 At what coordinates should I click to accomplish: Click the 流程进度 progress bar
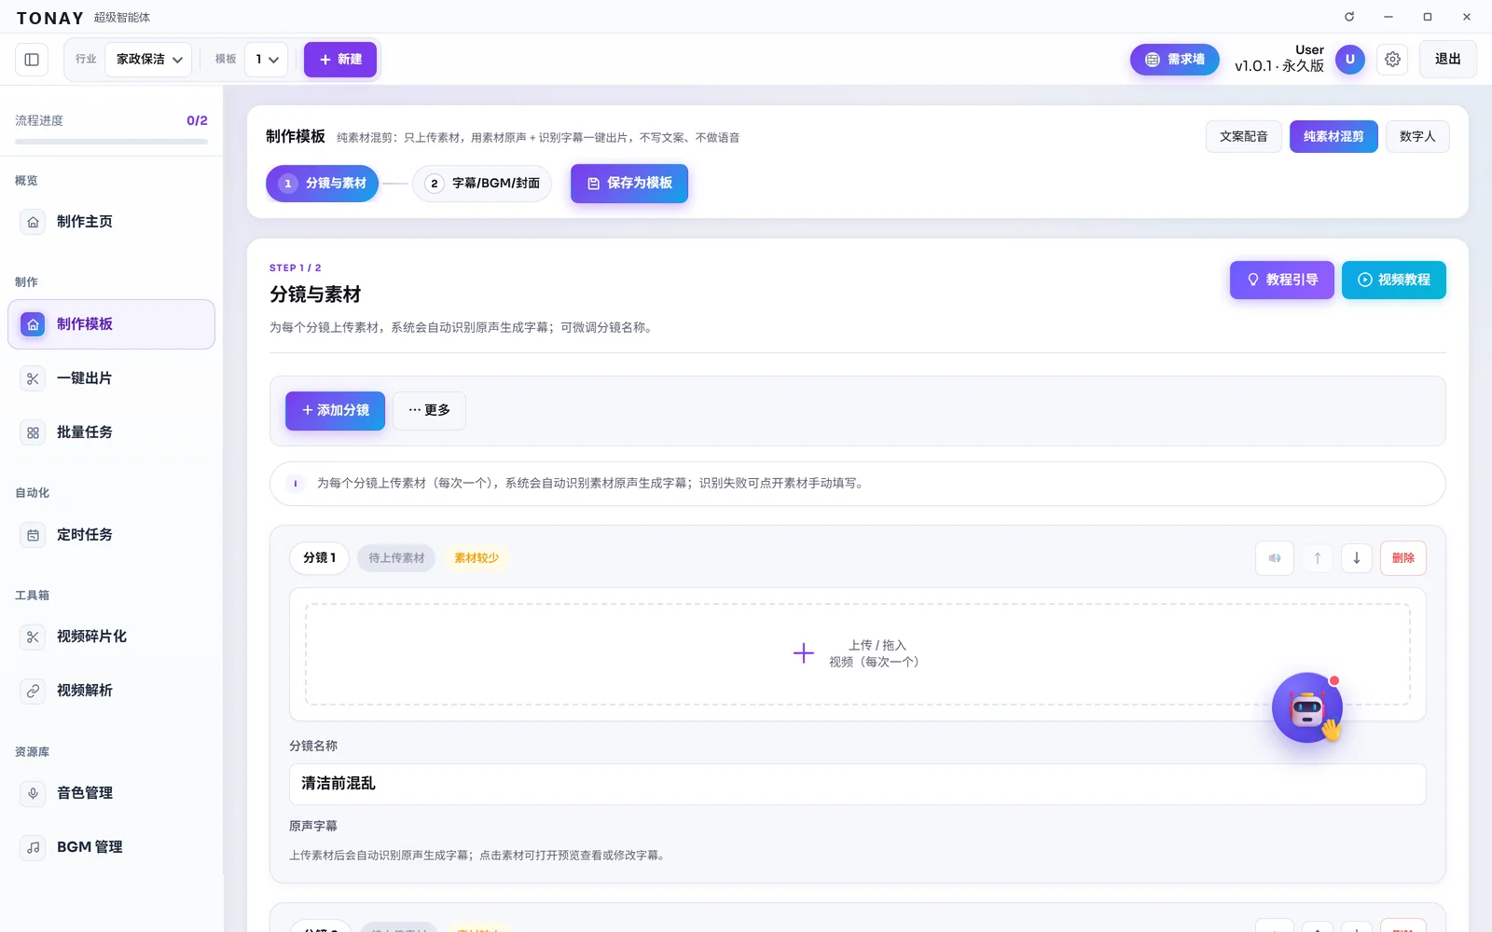click(x=111, y=142)
